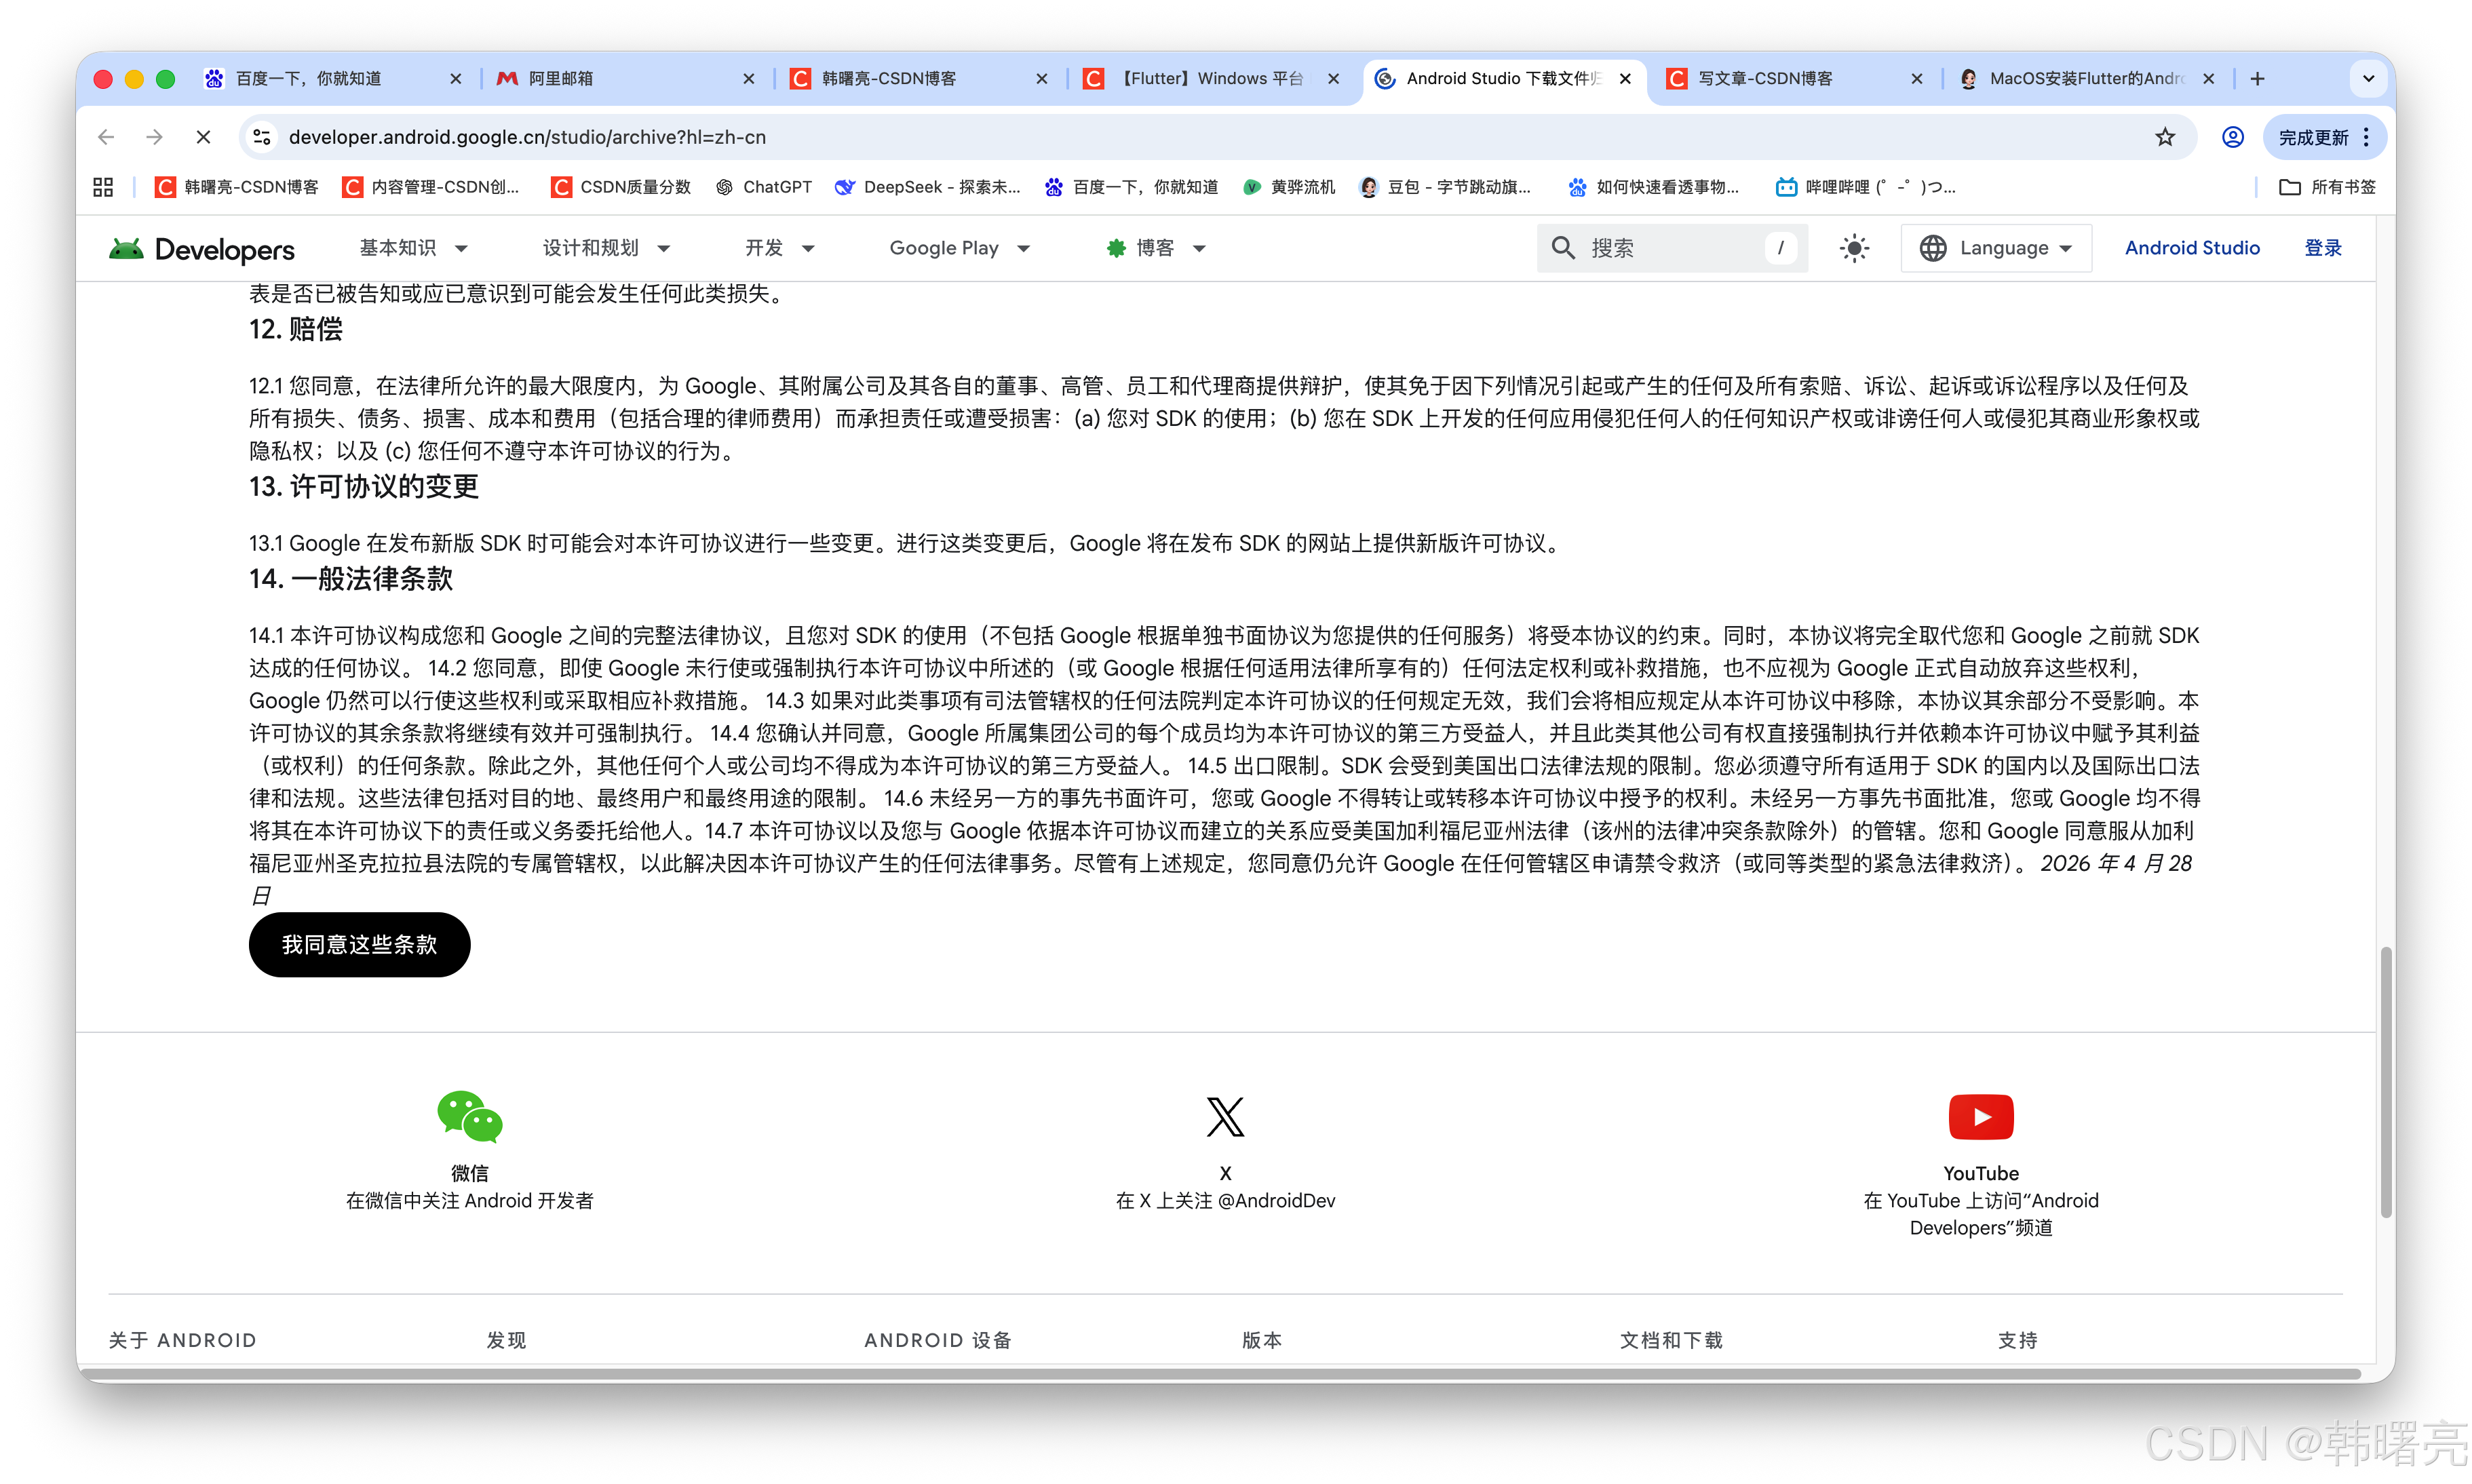Toggle the site theme sun icon
The image size is (2472, 1484).
1854,248
